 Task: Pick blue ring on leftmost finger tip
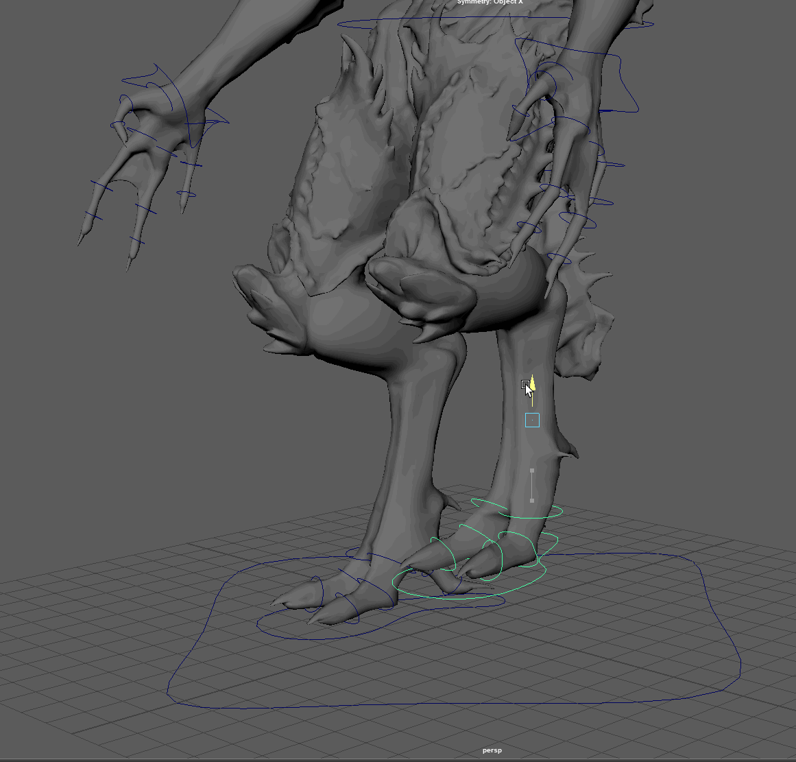(x=100, y=185)
